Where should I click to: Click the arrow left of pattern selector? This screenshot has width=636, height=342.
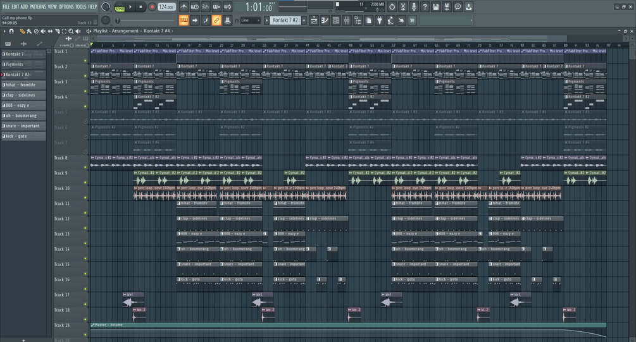tap(266, 20)
